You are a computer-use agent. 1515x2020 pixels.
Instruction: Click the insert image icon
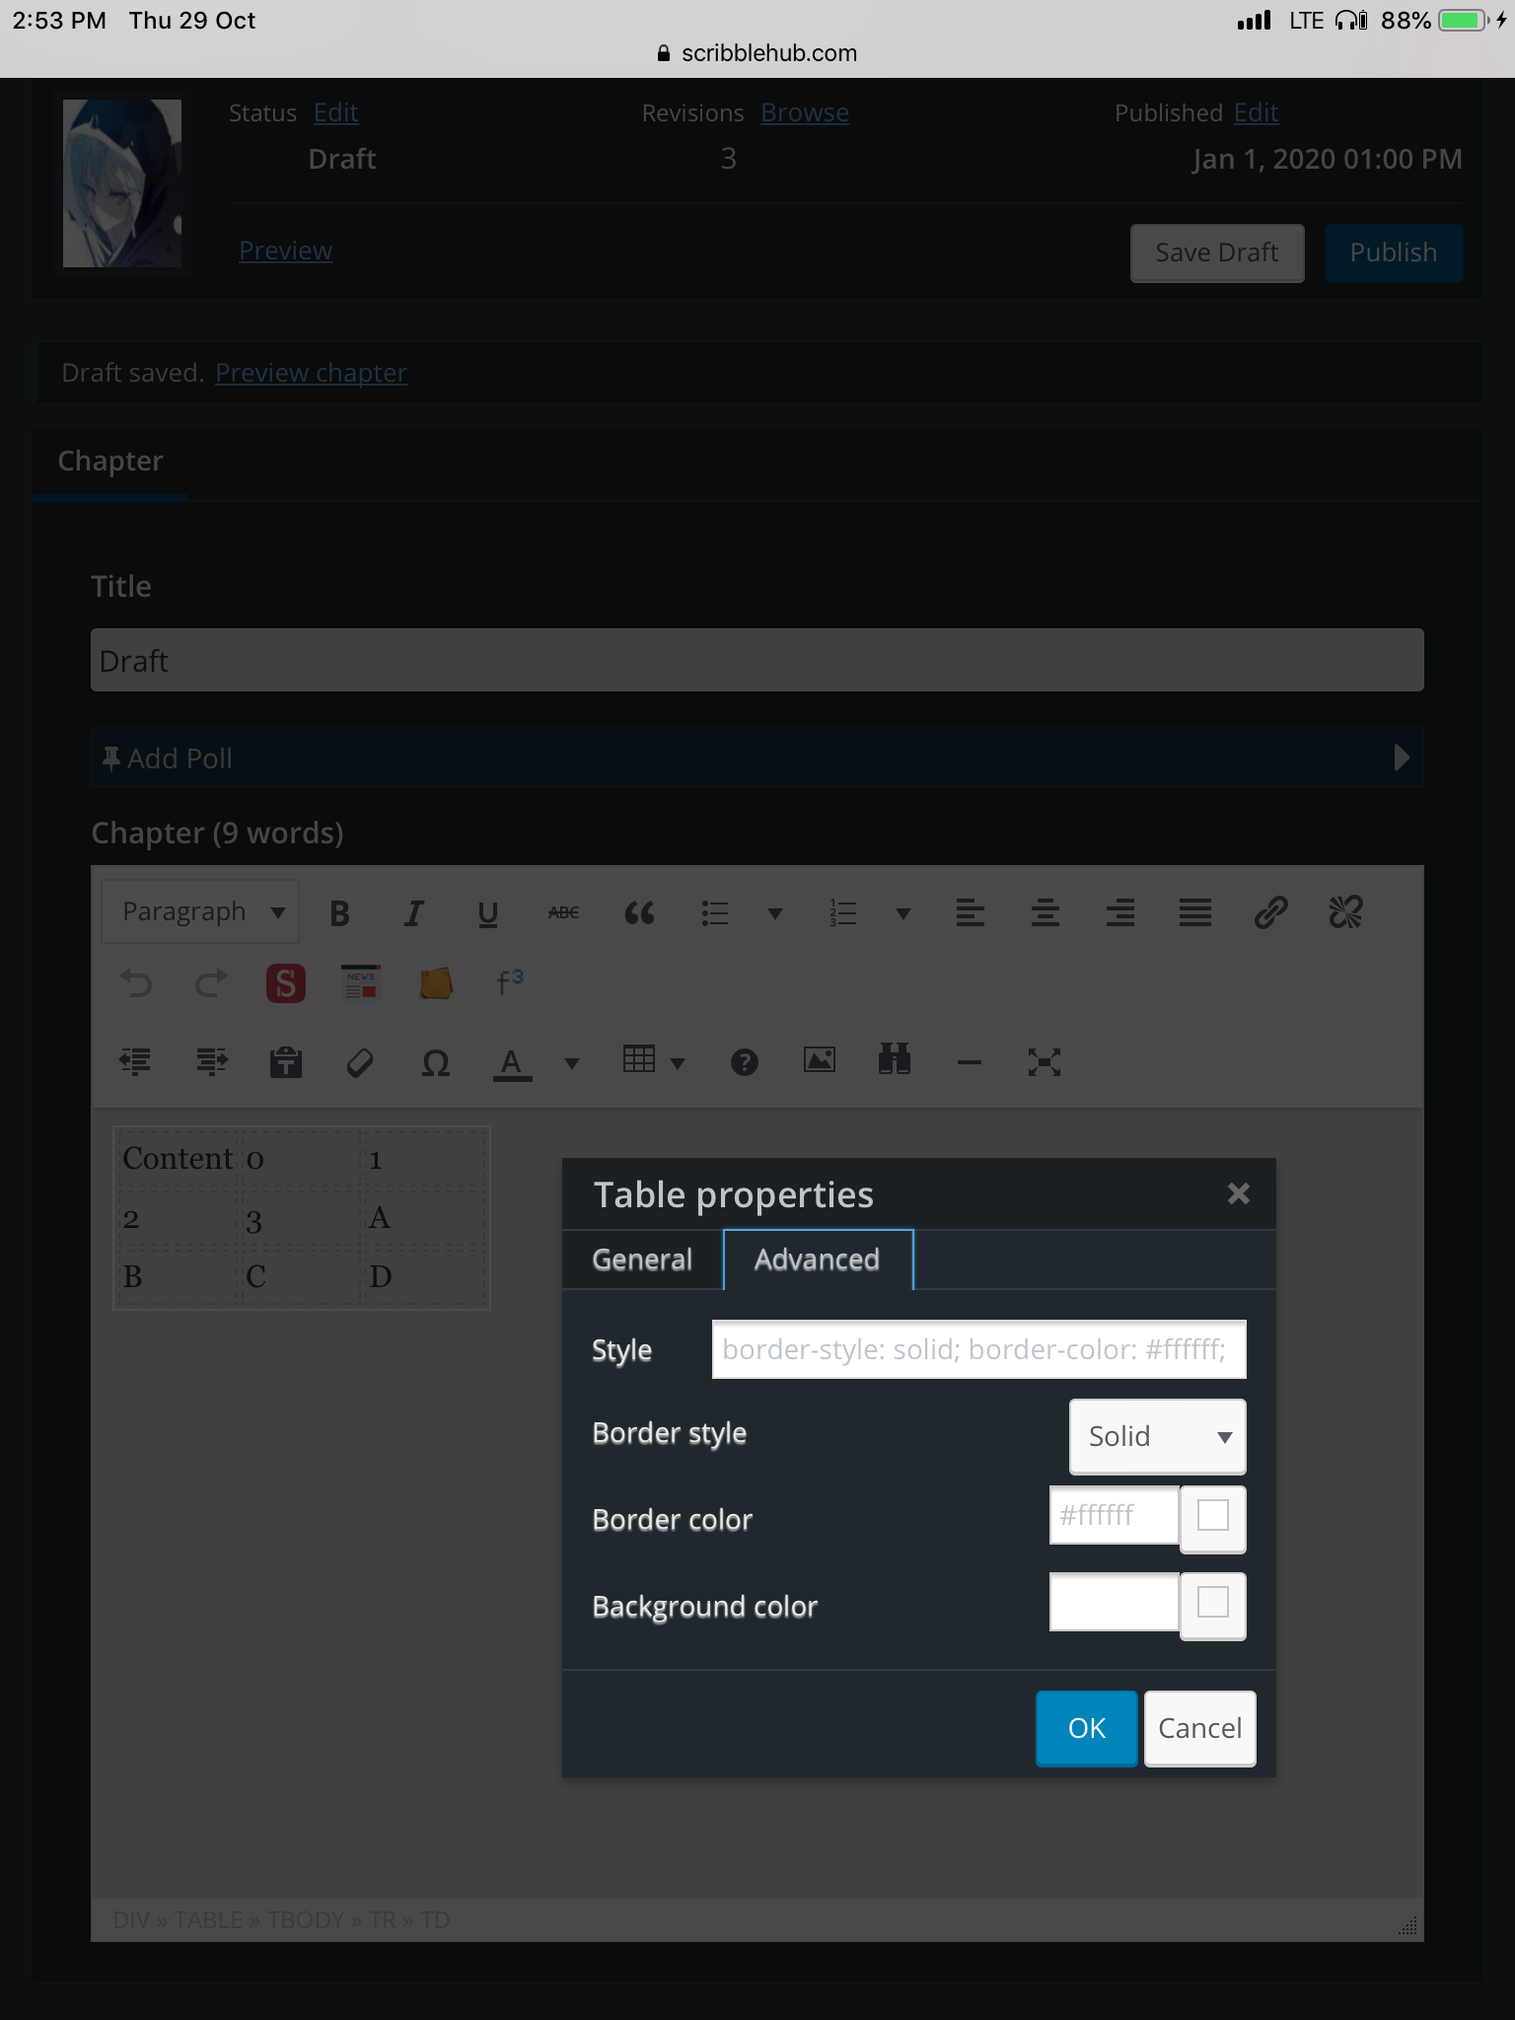pyautogui.click(x=819, y=1061)
